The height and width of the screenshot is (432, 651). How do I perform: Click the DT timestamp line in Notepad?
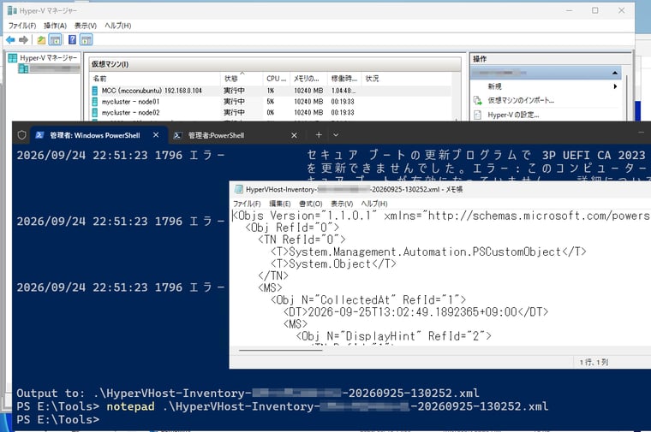tap(415, 311)
